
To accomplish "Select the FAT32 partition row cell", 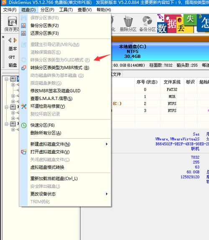I will [172, 90].
